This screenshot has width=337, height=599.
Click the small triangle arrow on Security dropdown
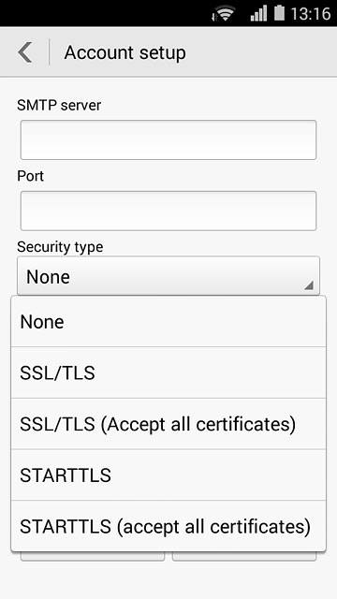(x=309, y=285)
